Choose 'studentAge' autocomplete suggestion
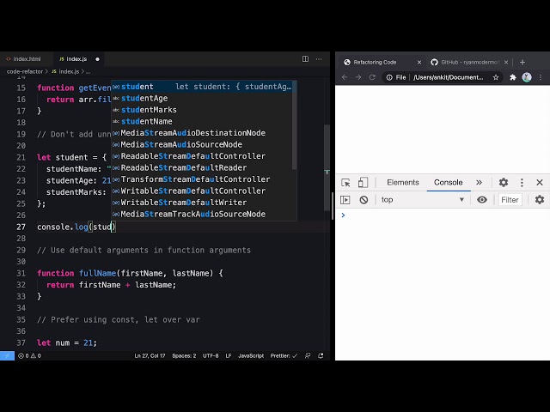This screenshot has height=412, width=550. [204, 98]
